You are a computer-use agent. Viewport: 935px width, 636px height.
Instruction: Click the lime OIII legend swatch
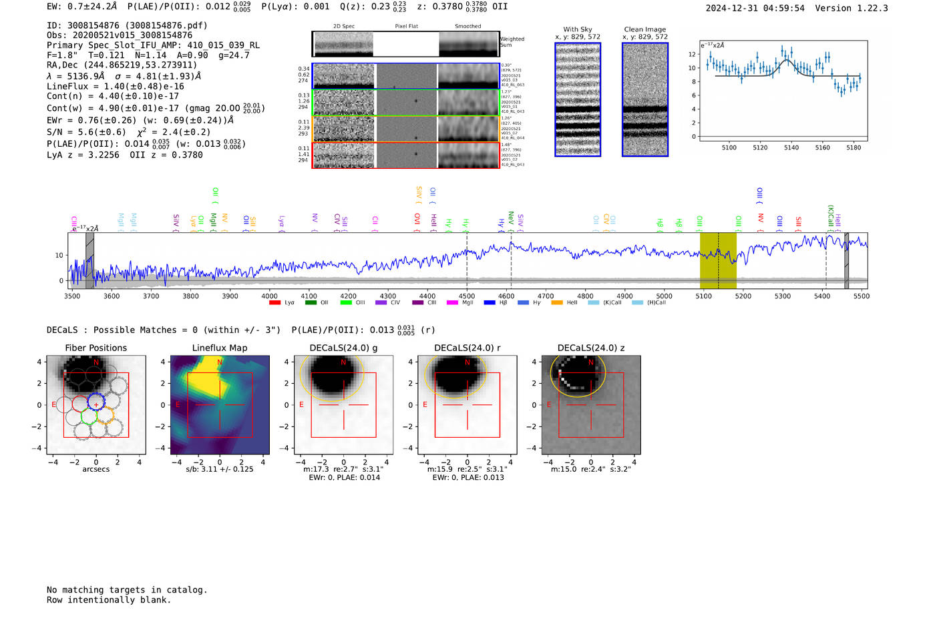click(346, 303)
